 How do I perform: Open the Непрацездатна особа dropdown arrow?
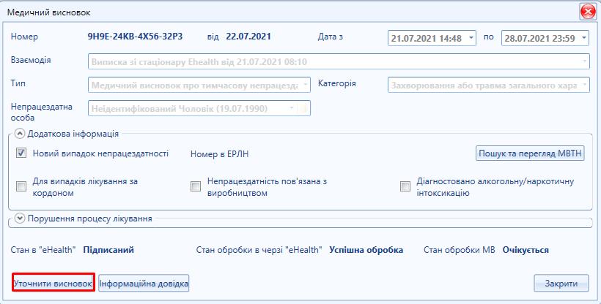pos(292,109)
